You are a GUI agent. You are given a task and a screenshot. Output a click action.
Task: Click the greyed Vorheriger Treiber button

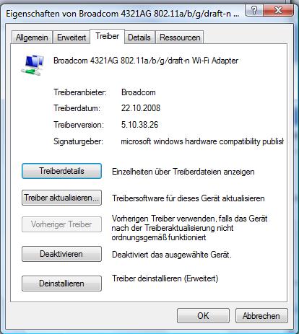coord(61,224)
